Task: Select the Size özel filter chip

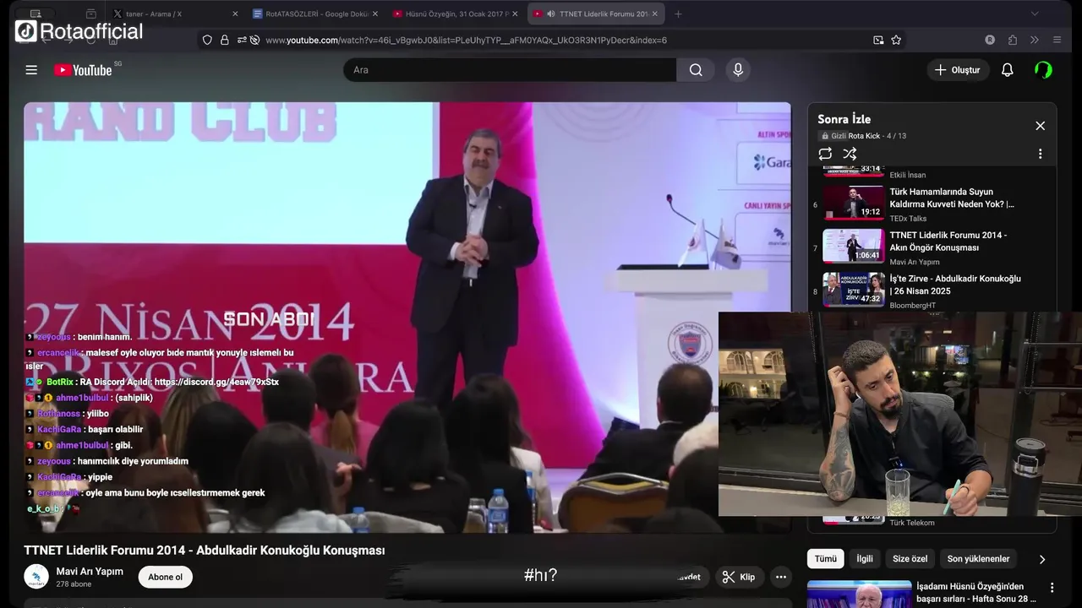Action: click(910, 559)
